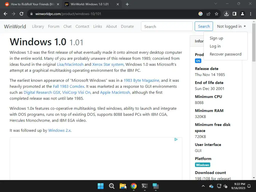
Task: Open the Chrome downloads icon
Action: pyautogui.click(x=226, y=14)
